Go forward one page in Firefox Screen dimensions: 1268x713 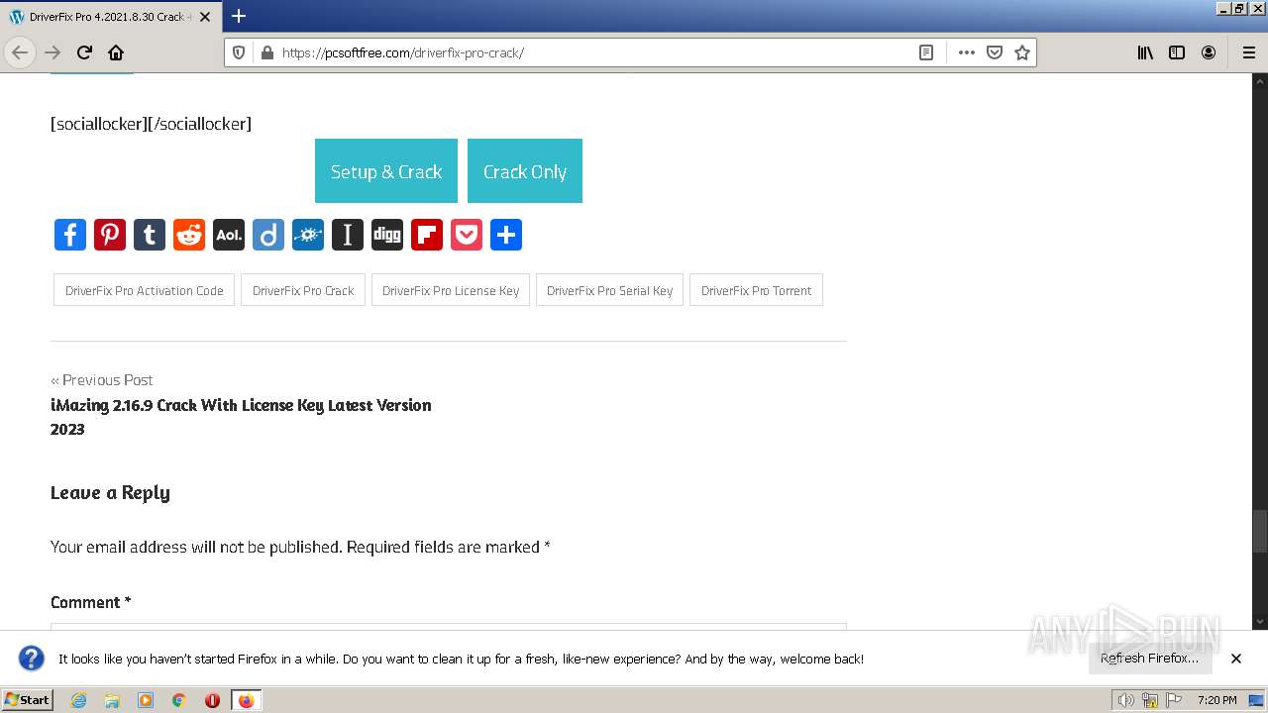point(53,52)
